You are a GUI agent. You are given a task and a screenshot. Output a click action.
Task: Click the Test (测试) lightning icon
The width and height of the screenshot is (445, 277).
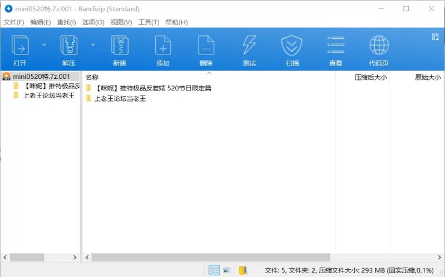(x=249, y=46)
